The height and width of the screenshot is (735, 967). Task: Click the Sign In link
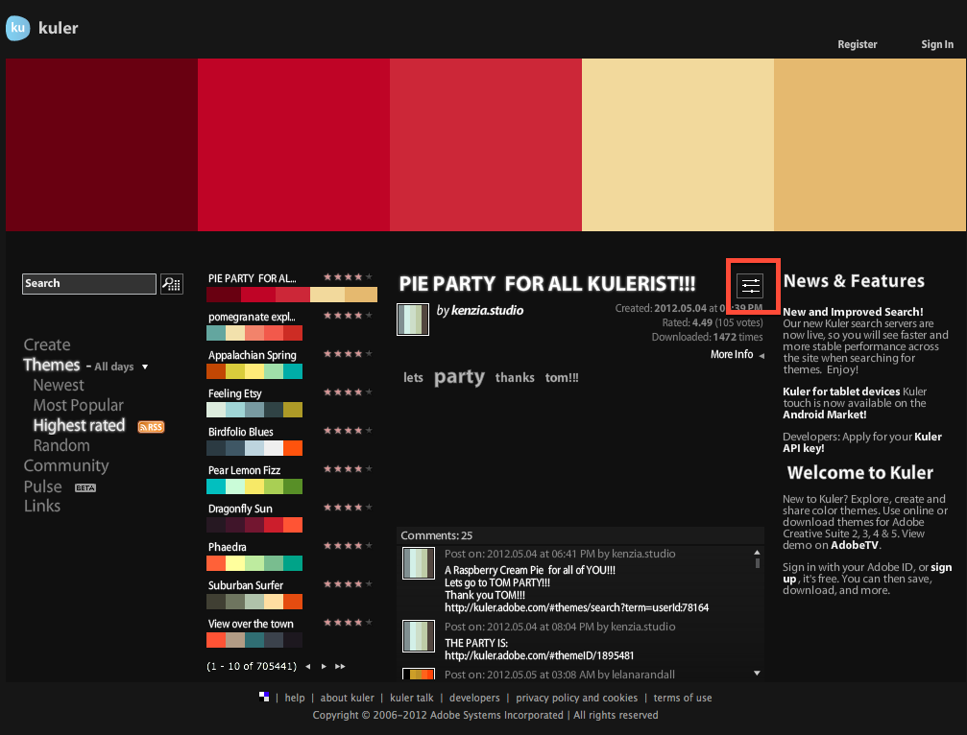click(937, 44)
